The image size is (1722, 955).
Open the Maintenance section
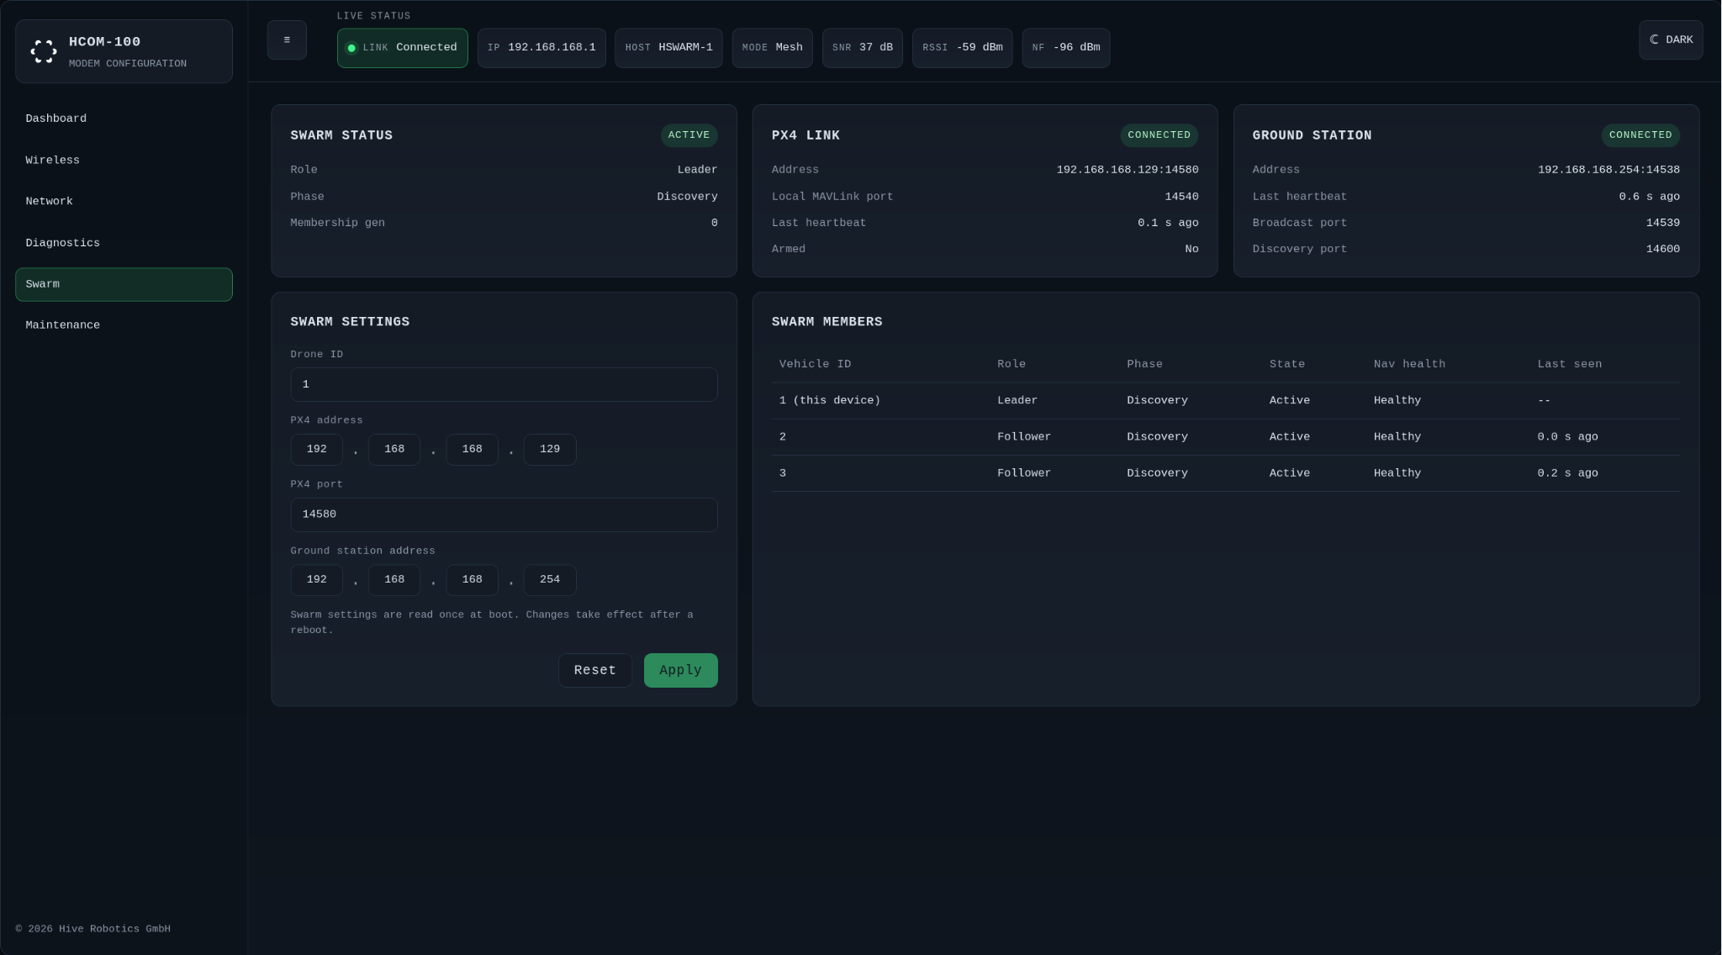click(124, 325)
